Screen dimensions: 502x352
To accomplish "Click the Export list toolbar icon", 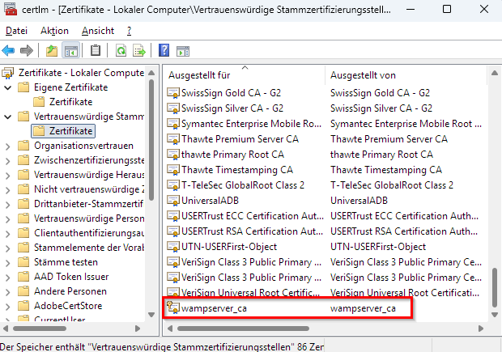I will coord(138,51).
